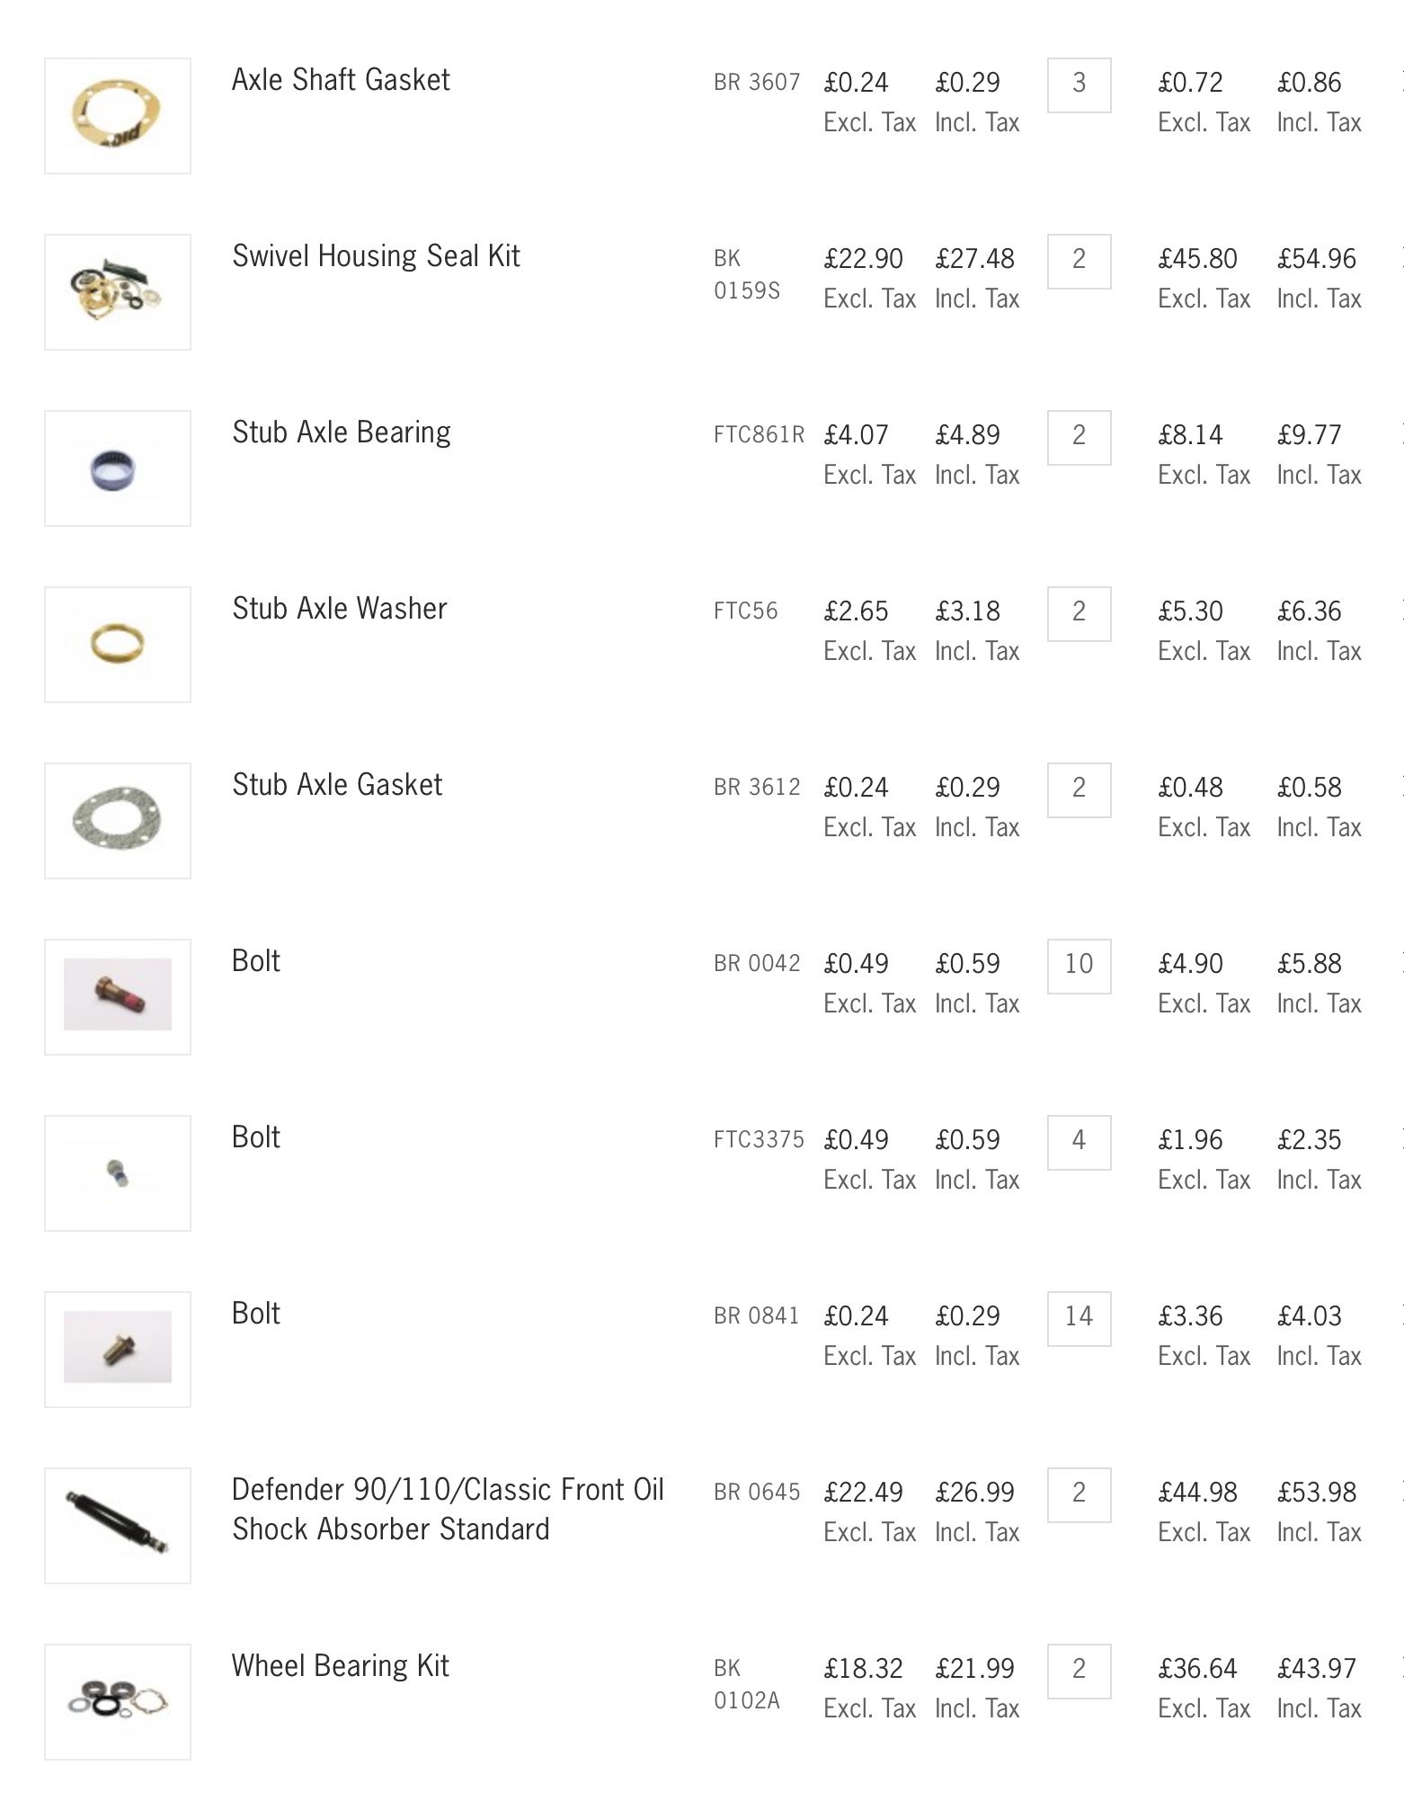
Task: Open the Stub Axle Bearing product link
Action: click(x=342, y=432)
